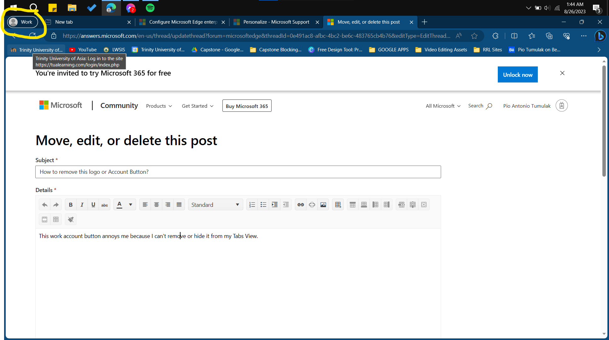Screen dimensions: 609x340
Task: Click the insert hyperlink icon
Action: coord(301,205)
